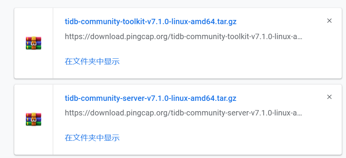The image size is (346, 158).
Task: Visit download.pingcap.org link under toolkit file
Action: (x=183, y=37)
